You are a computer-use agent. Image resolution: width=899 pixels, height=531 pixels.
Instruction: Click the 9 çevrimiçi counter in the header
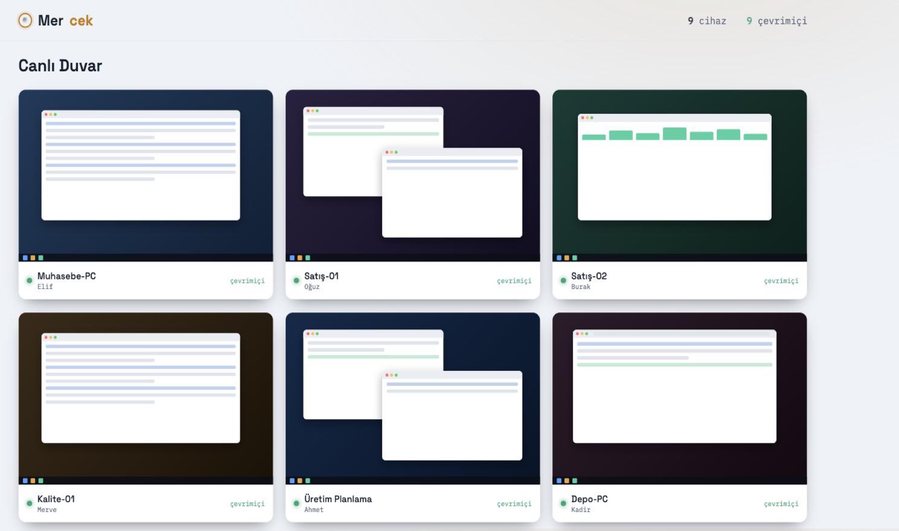click(x=777, y=21)
